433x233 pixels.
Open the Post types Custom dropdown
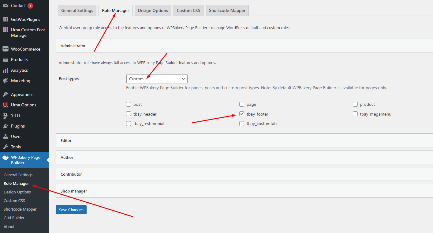(157, 79)
